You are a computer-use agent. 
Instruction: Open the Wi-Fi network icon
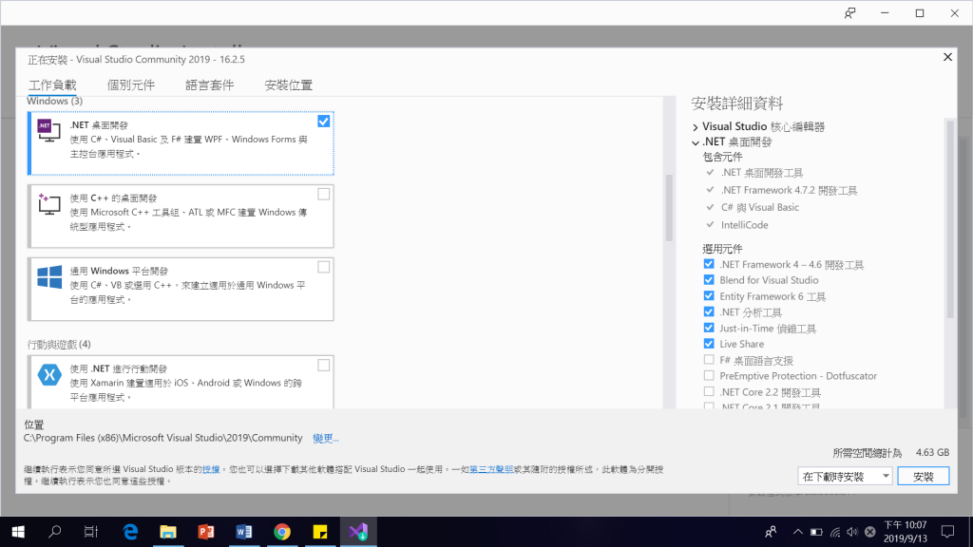(835, 532)
